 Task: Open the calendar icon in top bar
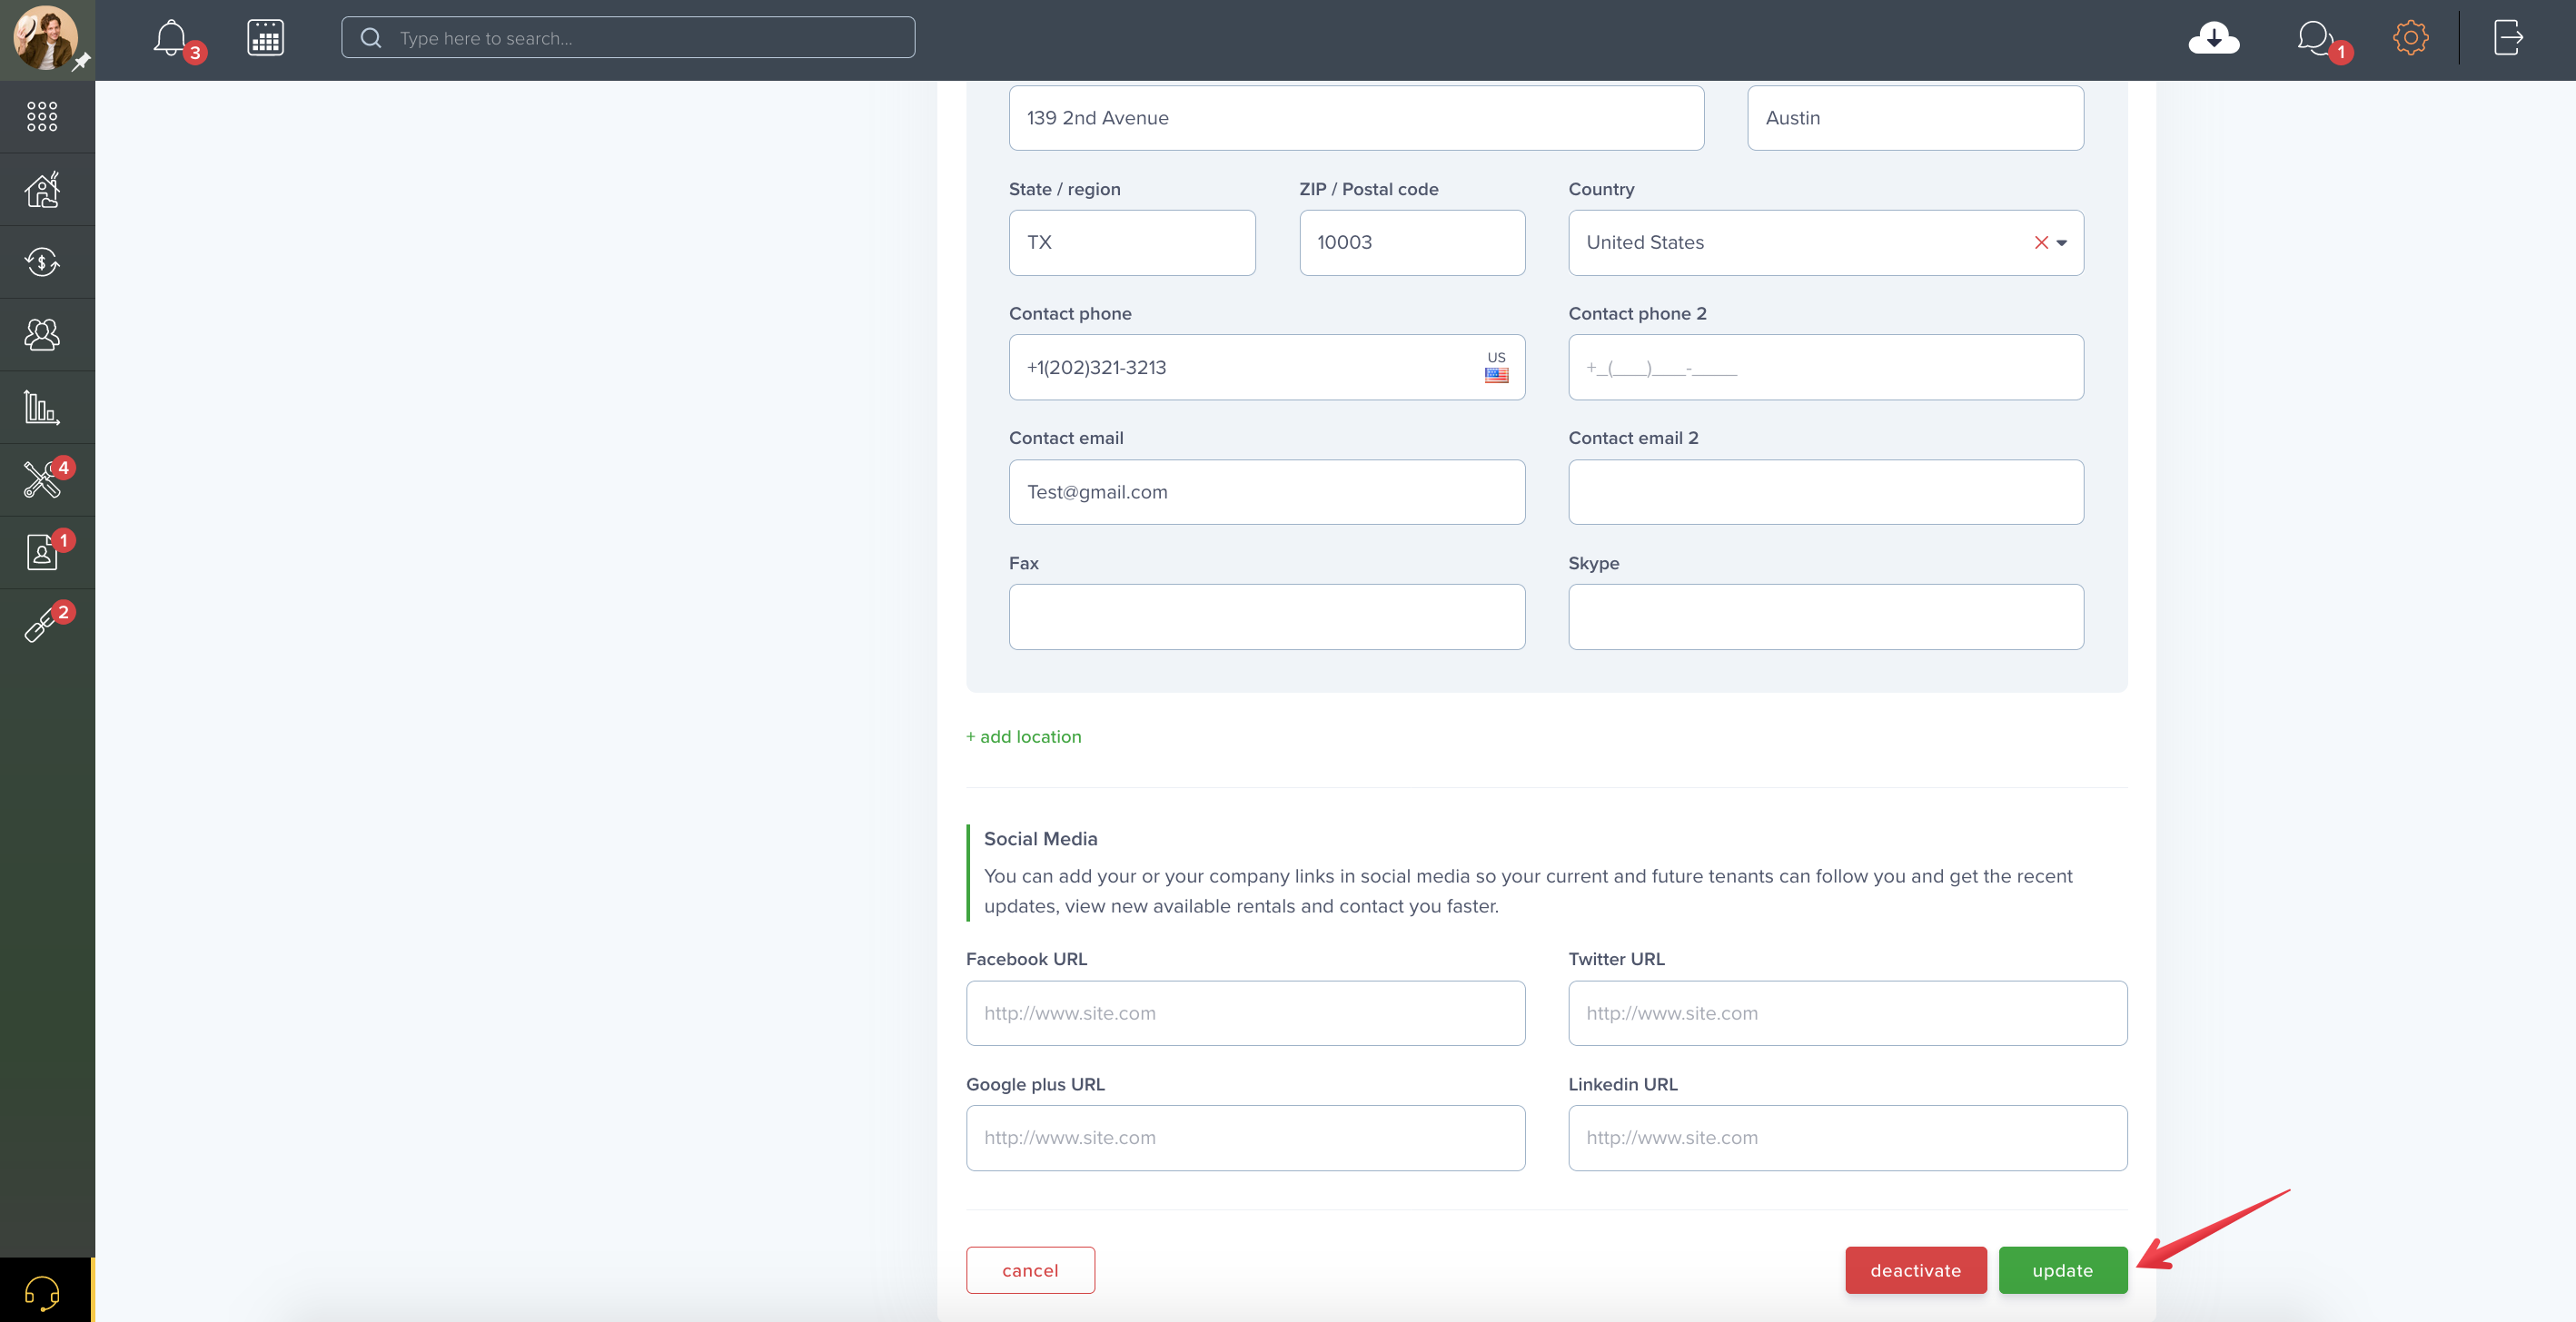point(265,38)
